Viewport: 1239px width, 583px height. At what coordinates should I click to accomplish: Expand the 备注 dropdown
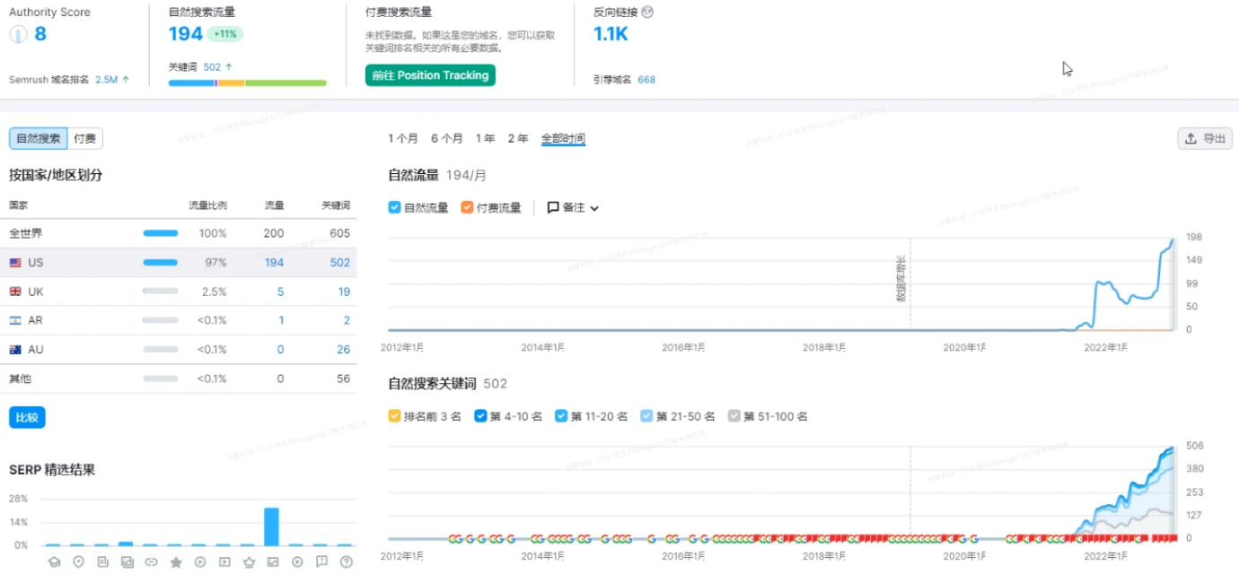click(x=573, y=207)
